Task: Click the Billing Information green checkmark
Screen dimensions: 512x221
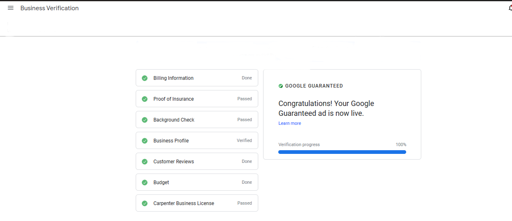Action: point(144,78)
